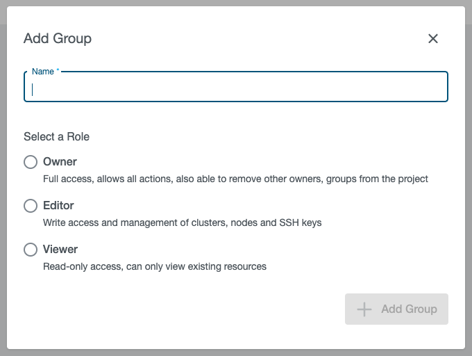This screenshot has width=472, height=356.
Task: Select the Viewer radio button
Action: [x=31, y=250]
